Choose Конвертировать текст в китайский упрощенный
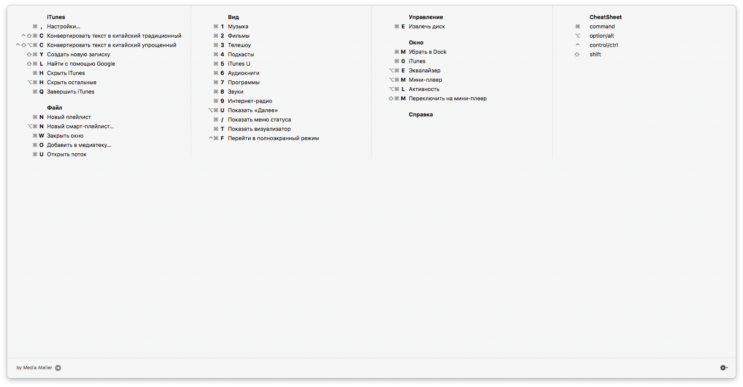The width and height of the screenshot is (743, 387). [111, 45]
